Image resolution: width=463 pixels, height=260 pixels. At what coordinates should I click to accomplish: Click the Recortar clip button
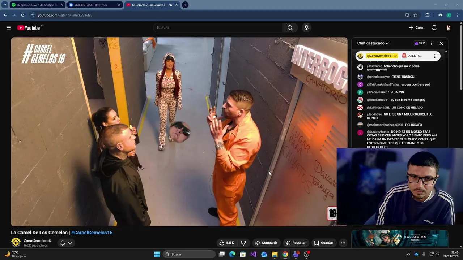tap(296, 243)
